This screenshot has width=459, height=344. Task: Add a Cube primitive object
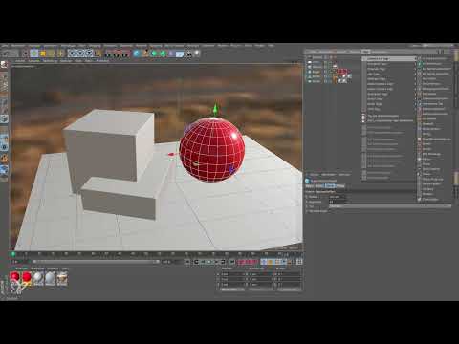(137, 54)
